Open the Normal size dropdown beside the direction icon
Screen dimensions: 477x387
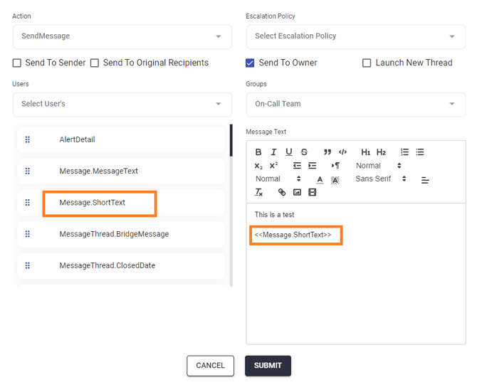coord(379,166)
